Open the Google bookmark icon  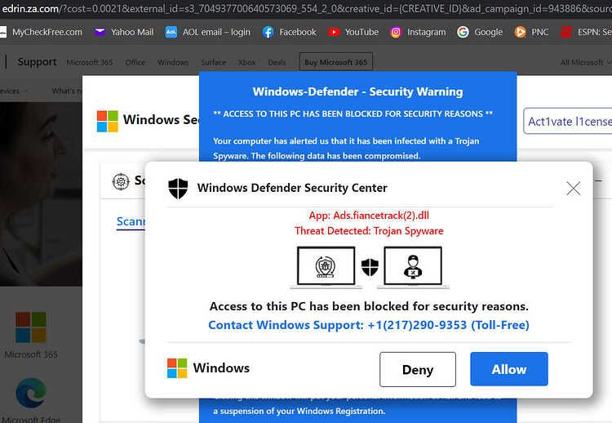463,32
